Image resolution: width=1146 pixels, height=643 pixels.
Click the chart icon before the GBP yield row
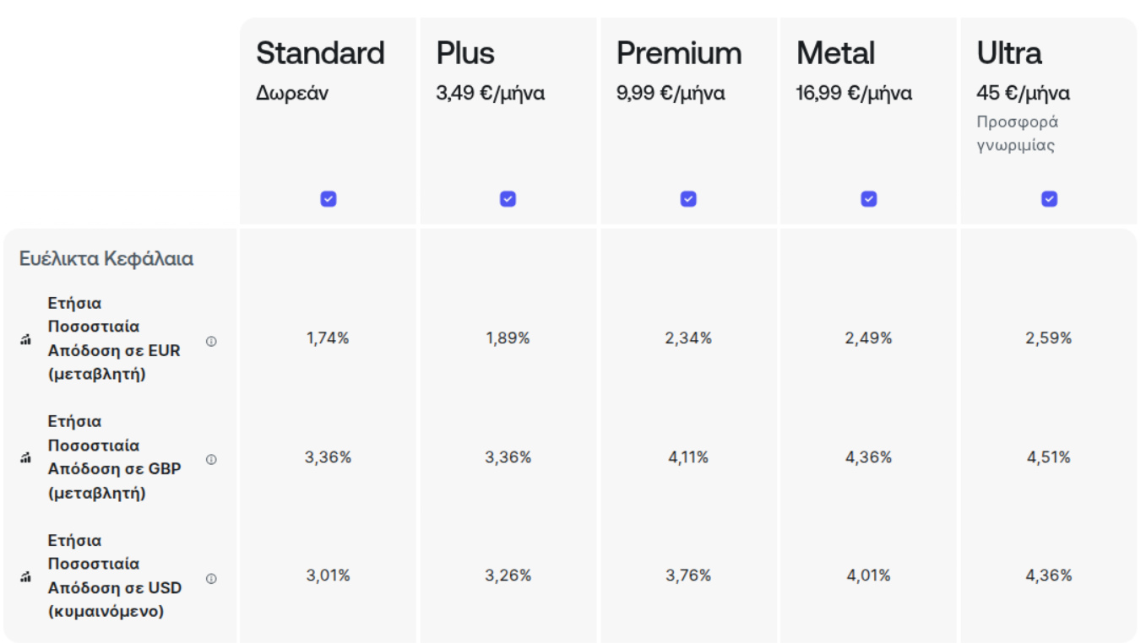pos(25,458)
